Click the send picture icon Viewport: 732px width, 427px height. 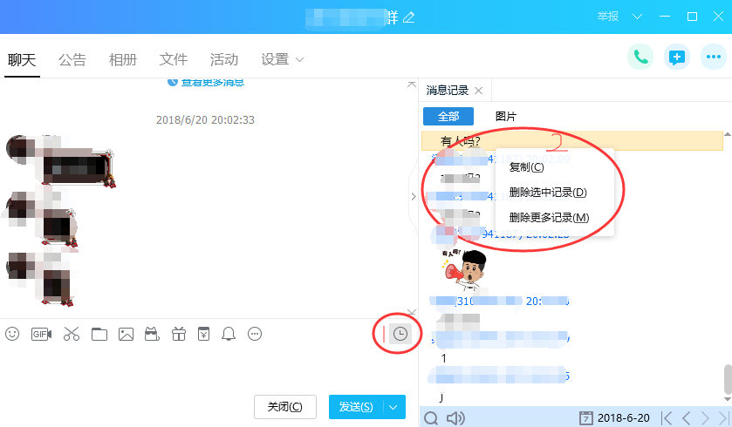coord(126,334)
